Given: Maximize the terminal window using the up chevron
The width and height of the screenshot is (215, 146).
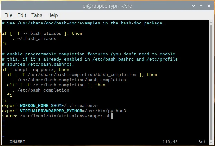Looking at the screenshot, I should point(201,6).
